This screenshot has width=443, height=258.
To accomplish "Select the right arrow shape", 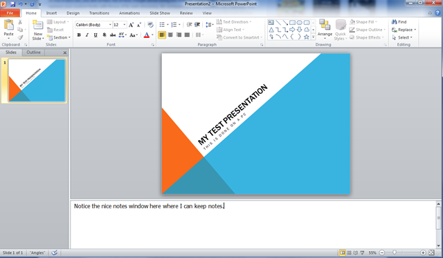I will pyautogui.click(x=292, y=30).
